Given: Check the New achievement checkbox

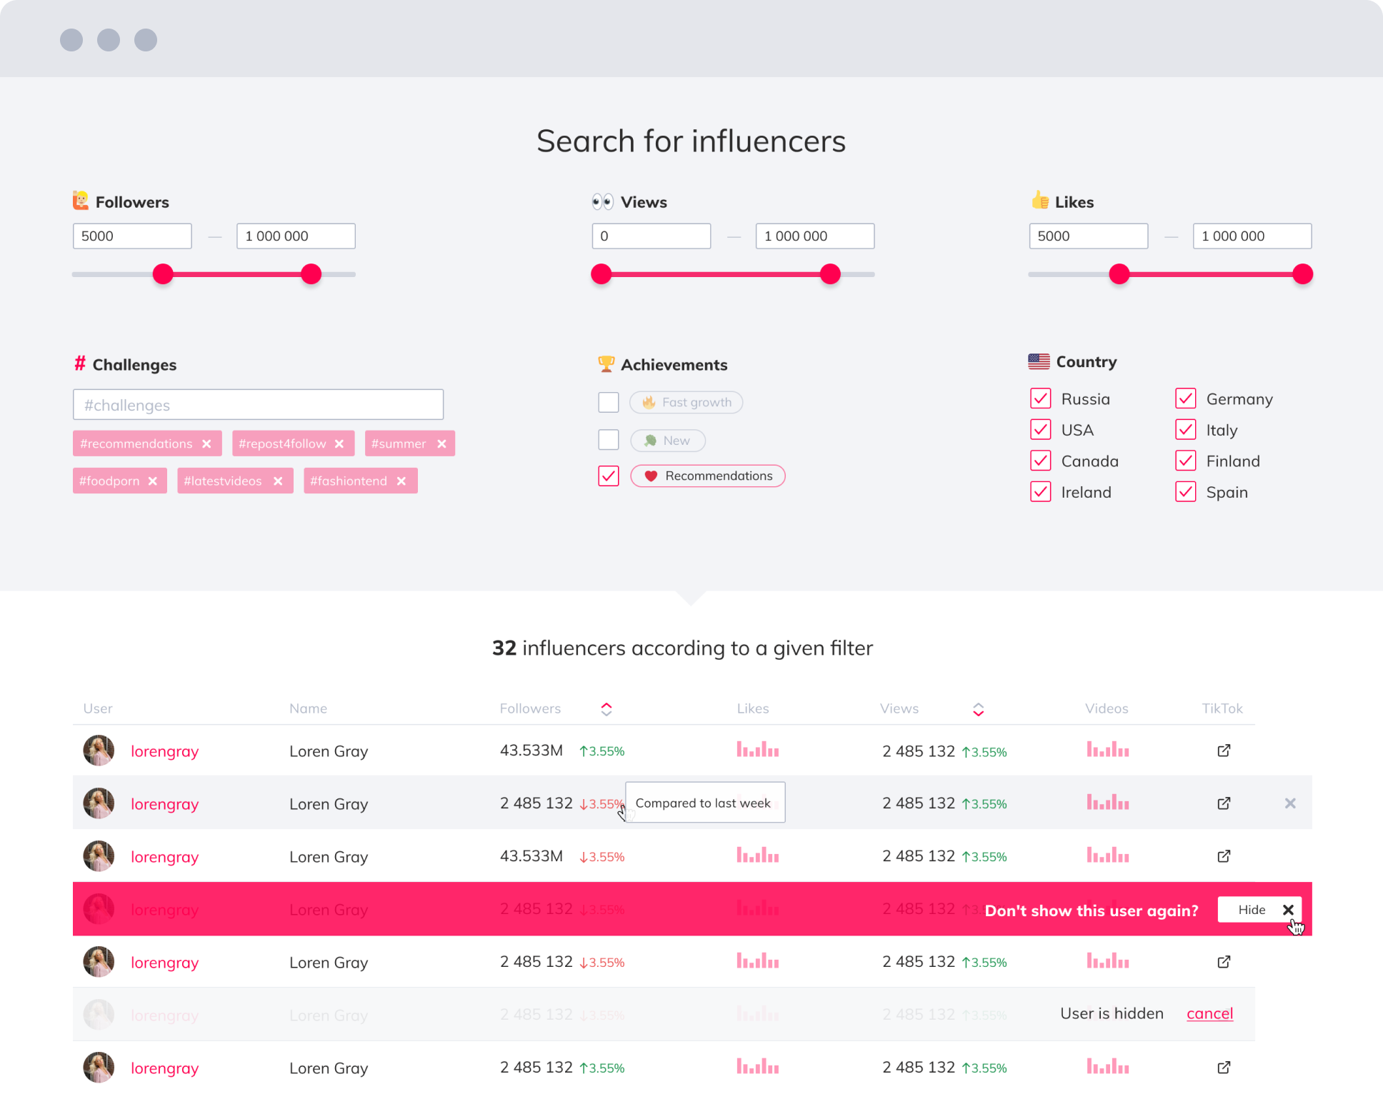Looking at the screenshot, I should click(x=609, y=440).
